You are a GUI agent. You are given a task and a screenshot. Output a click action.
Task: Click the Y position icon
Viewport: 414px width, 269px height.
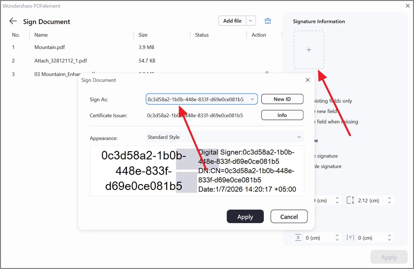point(350,237)
